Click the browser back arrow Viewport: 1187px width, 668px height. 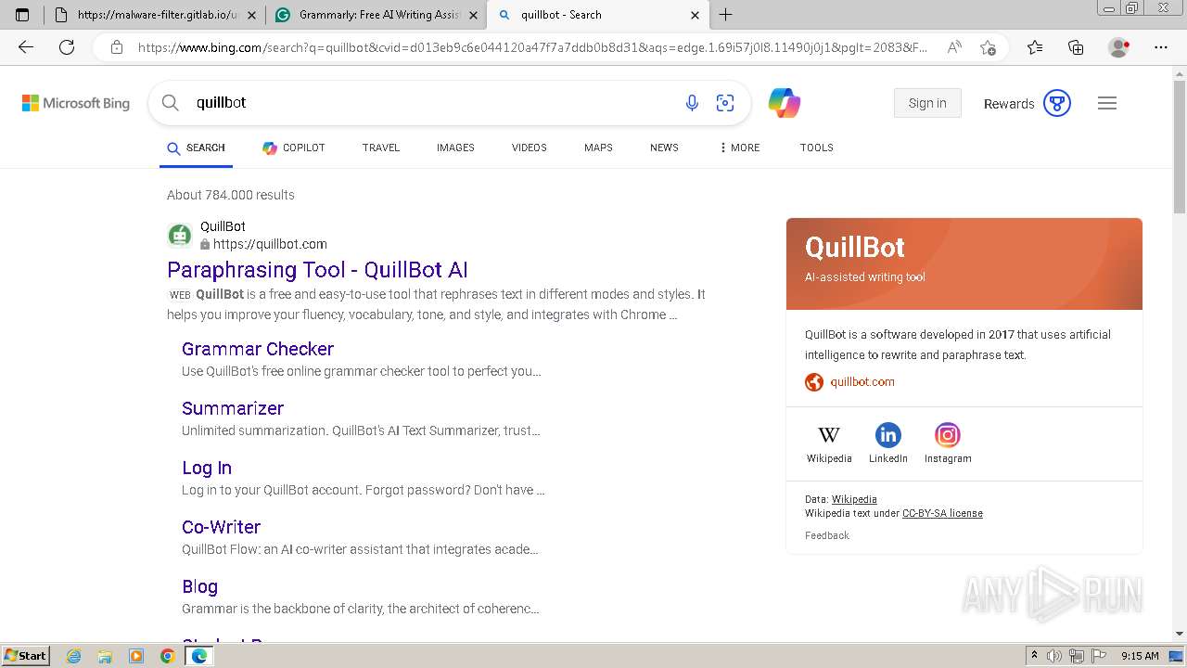26,47
